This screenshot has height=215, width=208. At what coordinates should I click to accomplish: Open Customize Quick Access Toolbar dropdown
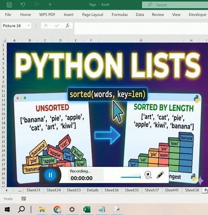pos(50,5)
